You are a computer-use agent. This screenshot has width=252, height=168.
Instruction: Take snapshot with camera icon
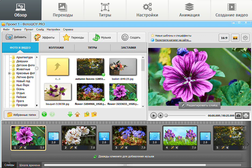point(238,115)
